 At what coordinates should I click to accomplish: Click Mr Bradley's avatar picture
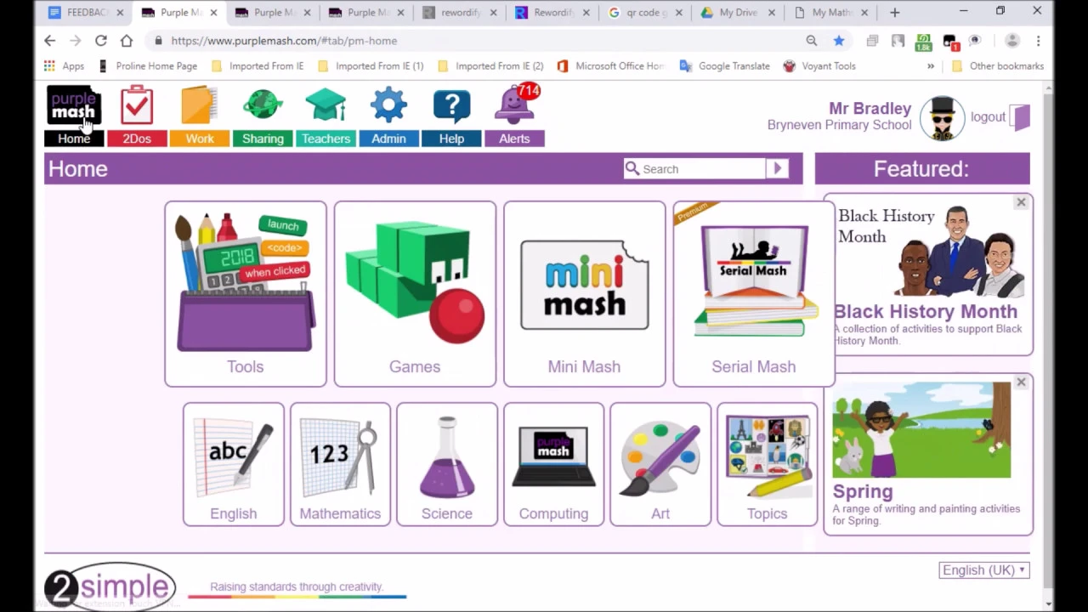(942, 117)
